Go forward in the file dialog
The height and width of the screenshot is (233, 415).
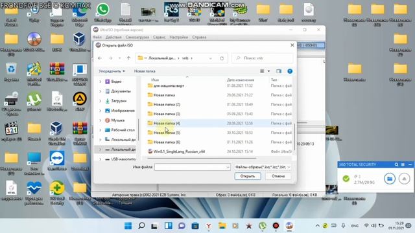click(111, 58)
